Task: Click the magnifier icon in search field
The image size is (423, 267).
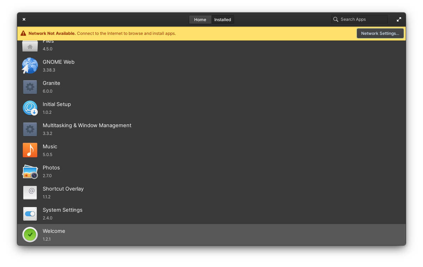Action: coord(335,19)
